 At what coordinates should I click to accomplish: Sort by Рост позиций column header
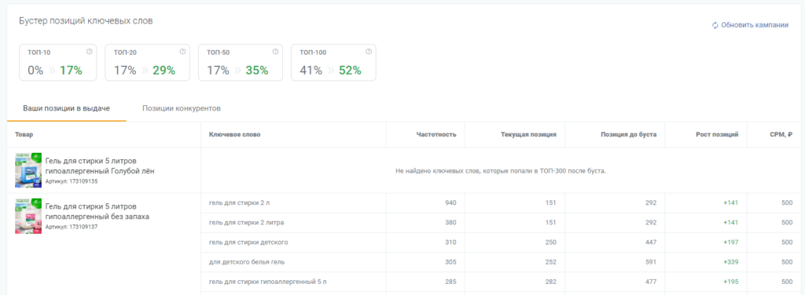(x=717, y=135)
